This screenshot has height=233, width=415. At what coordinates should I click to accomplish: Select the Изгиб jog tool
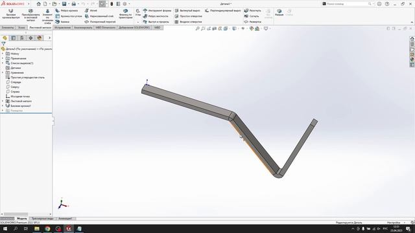pos(91,10)
